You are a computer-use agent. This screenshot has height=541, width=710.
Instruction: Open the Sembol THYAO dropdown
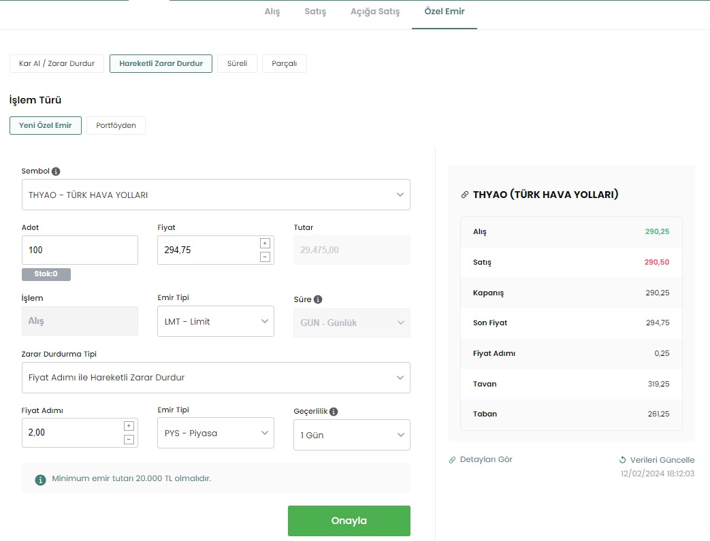tap(216, 195)
